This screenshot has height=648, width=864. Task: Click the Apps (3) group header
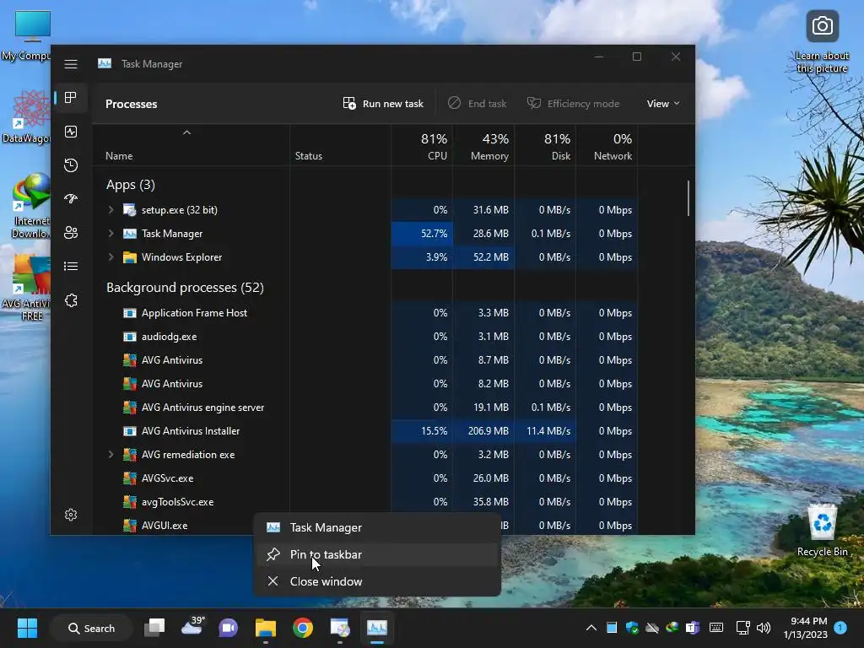point(131,185)
